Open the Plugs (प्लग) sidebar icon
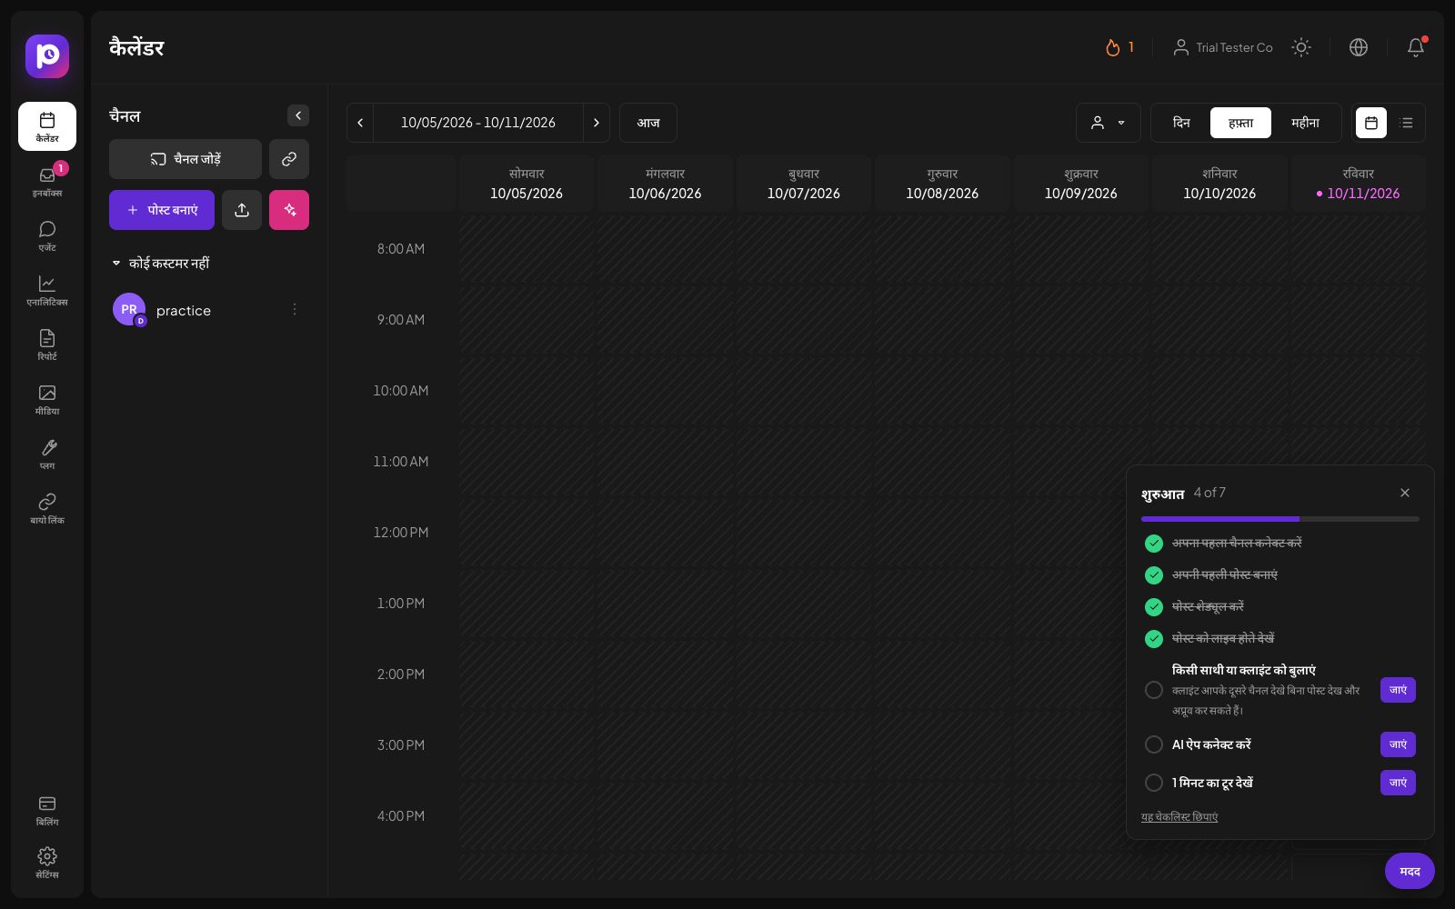This screenshot has height=909, width=1455. click(x=47, y=453)
